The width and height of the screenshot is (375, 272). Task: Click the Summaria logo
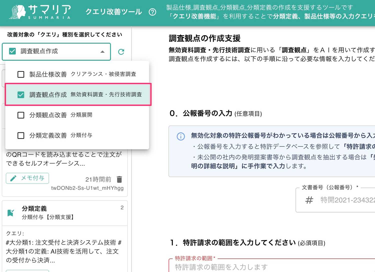(x=40, y=12)
